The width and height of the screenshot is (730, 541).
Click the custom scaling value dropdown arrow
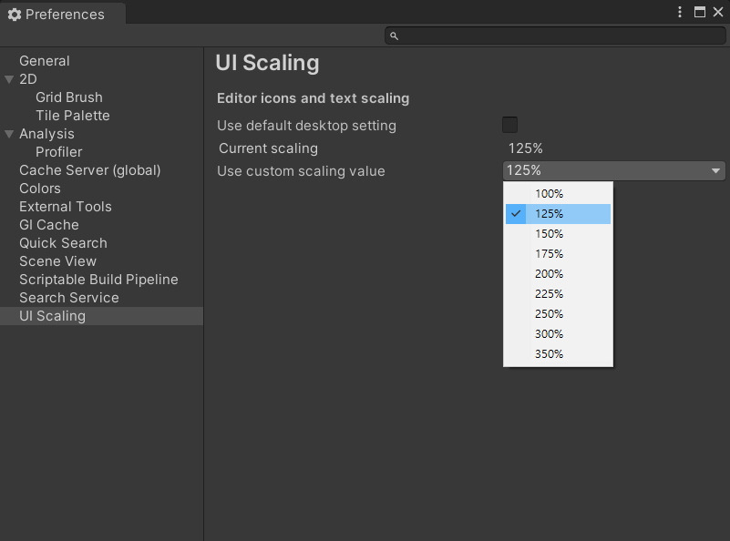(x=716, y=171)
